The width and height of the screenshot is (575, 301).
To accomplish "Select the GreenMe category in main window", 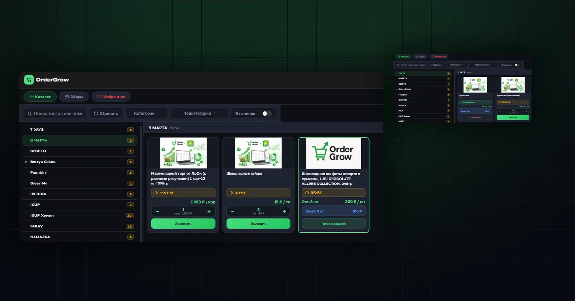I will [x=79, y=183].
